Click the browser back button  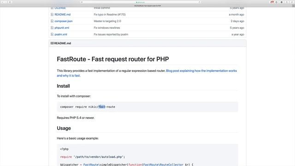(2, 2)
